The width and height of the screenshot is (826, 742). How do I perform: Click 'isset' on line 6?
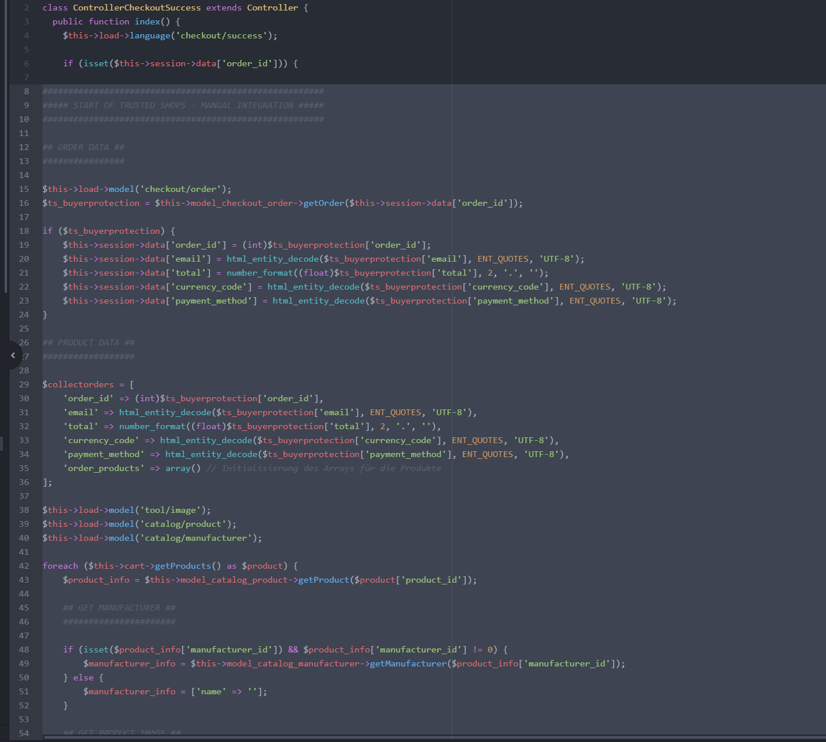click(96, 63)
